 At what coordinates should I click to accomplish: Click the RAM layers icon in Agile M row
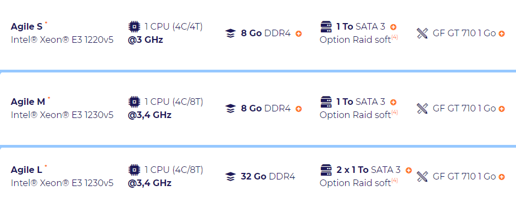231,109
